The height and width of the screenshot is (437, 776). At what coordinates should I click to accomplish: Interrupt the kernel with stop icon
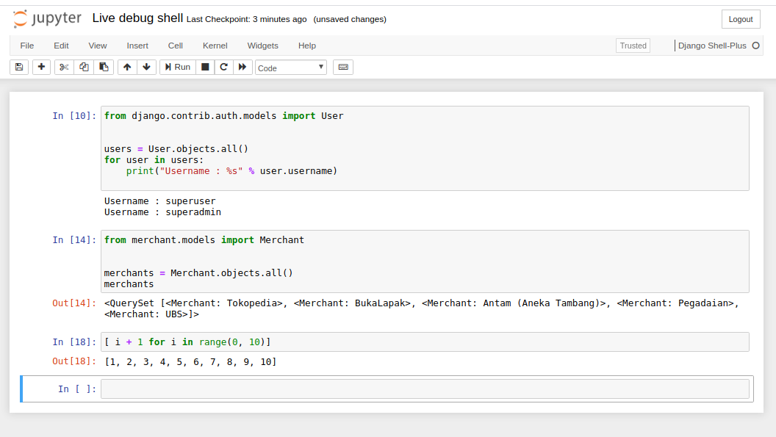coord(205,68)
